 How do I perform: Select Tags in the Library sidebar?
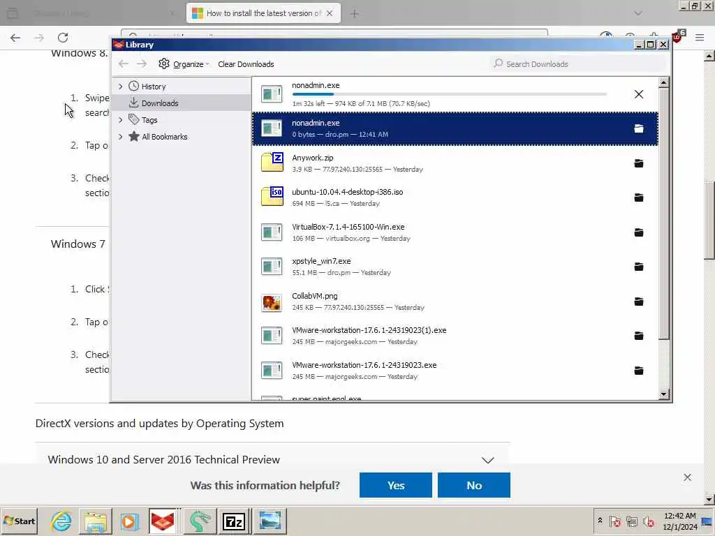click(149, 120)
